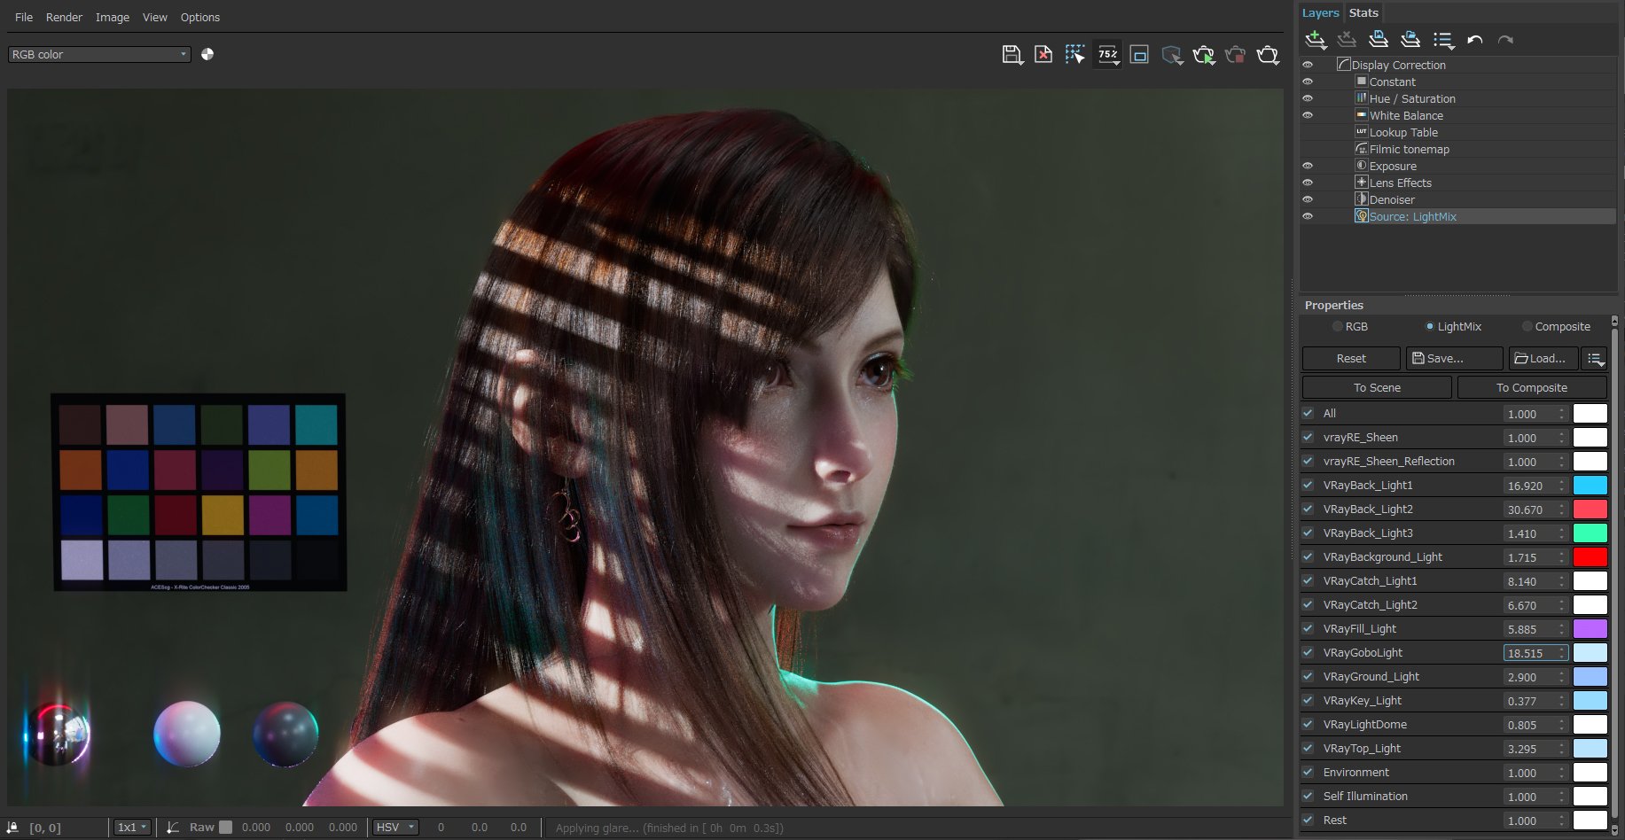
Task: Select the Composite radio button
Action: (1527, 326)
